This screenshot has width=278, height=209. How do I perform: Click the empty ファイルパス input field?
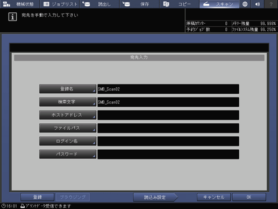point(168,128)
